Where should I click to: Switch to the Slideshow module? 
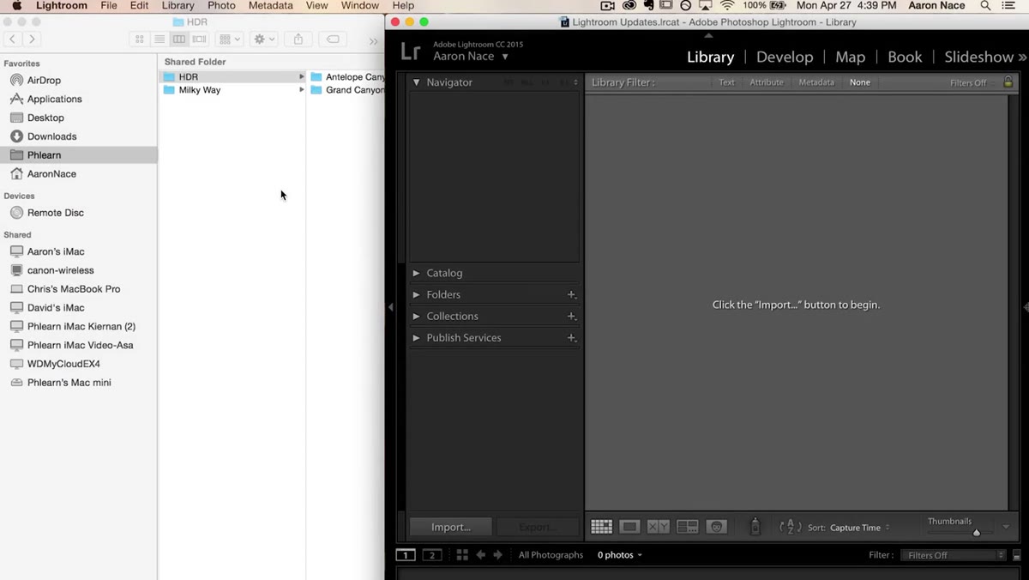(978, 57)
